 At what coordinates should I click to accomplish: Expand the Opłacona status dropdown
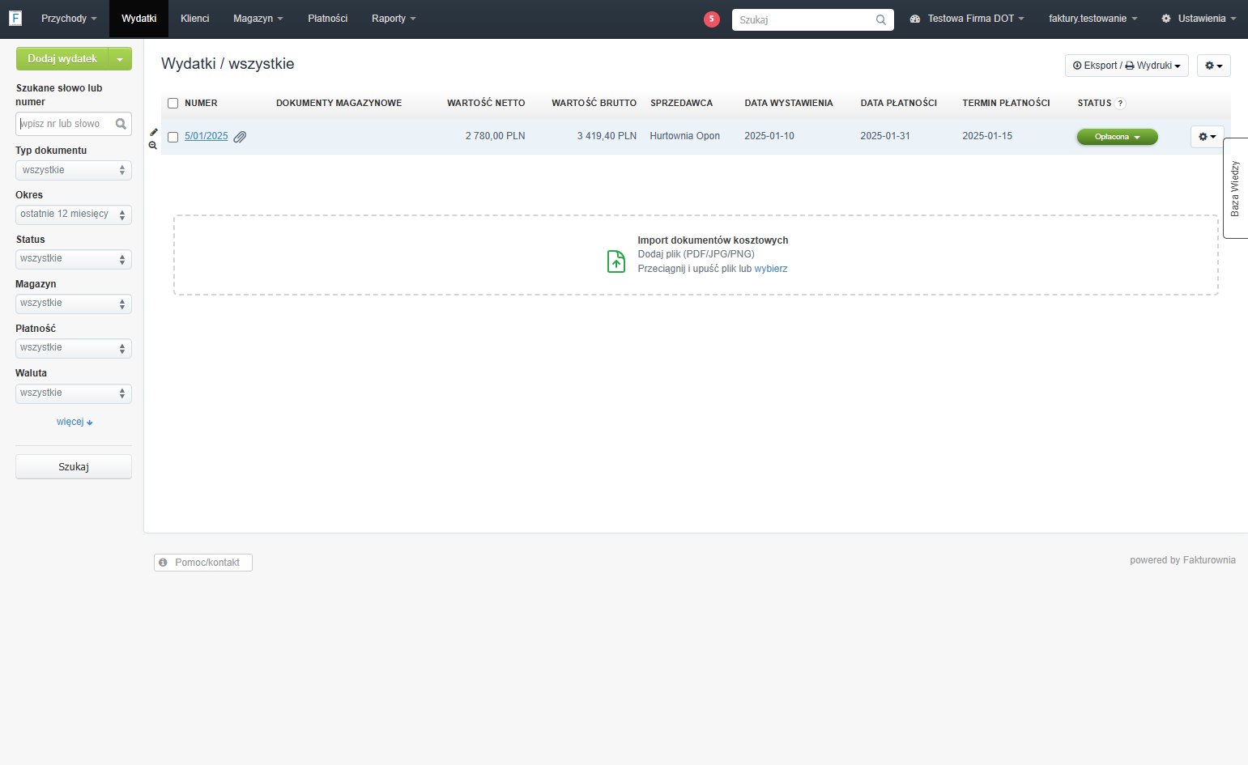(x=1117, y=137)
